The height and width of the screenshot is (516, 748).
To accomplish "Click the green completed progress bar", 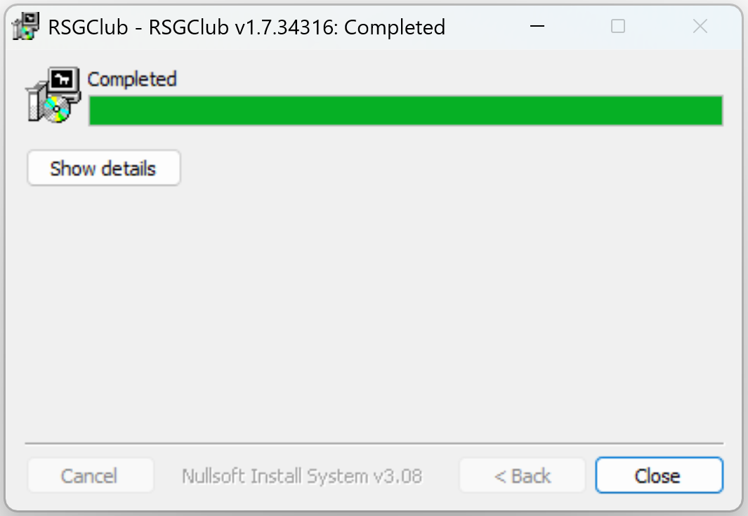I will point(405,111).
